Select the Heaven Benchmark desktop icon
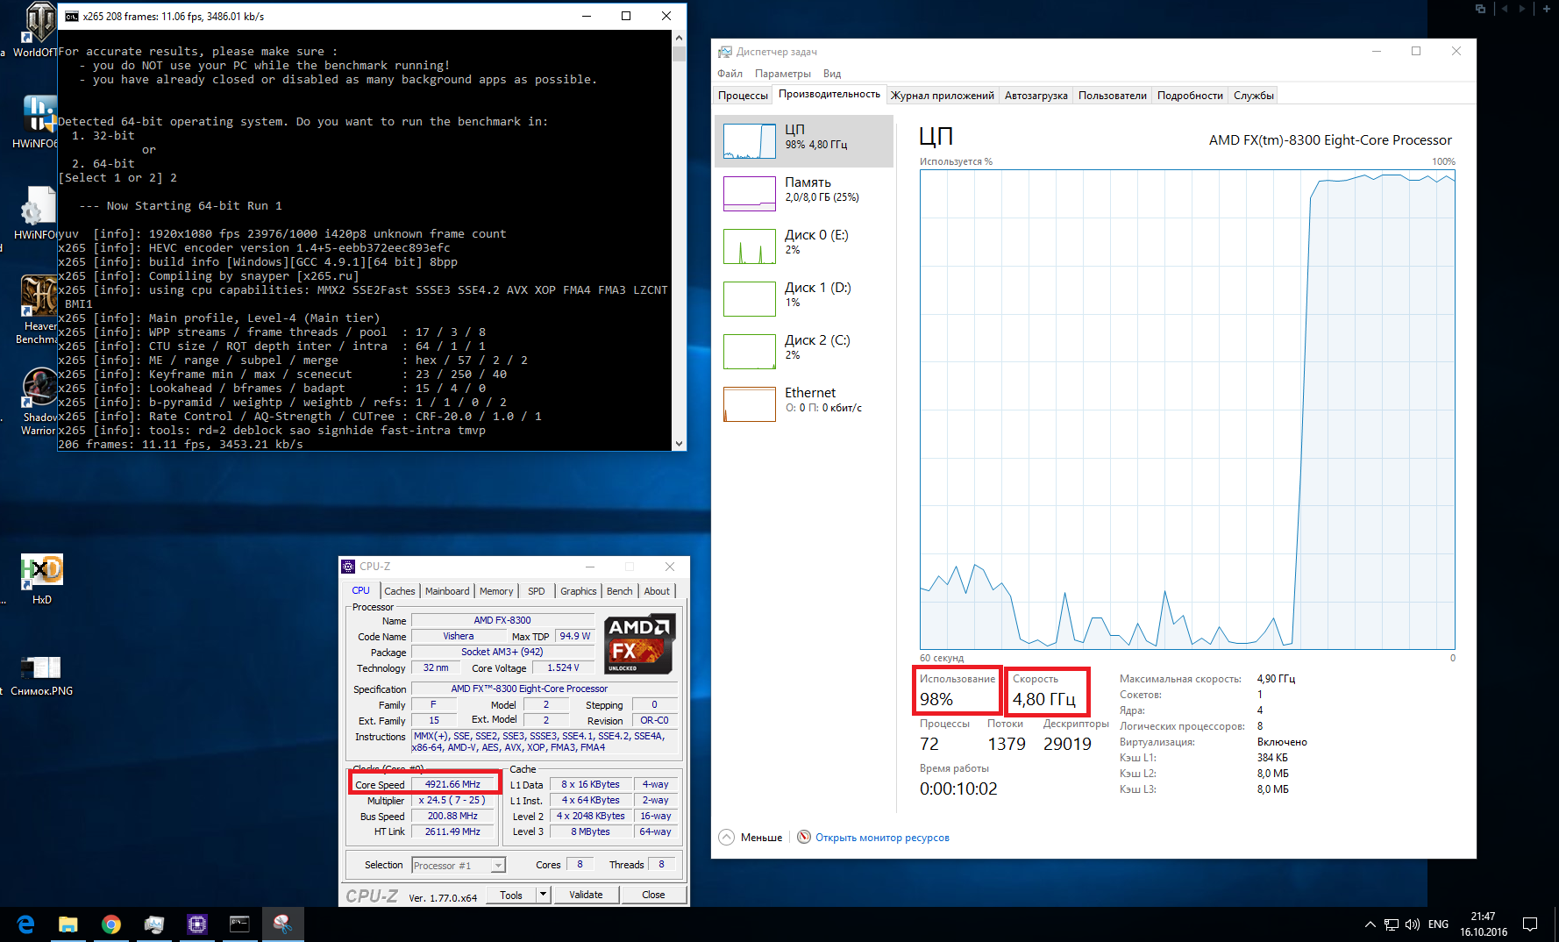1559x942 pixels. click(39, 310)
